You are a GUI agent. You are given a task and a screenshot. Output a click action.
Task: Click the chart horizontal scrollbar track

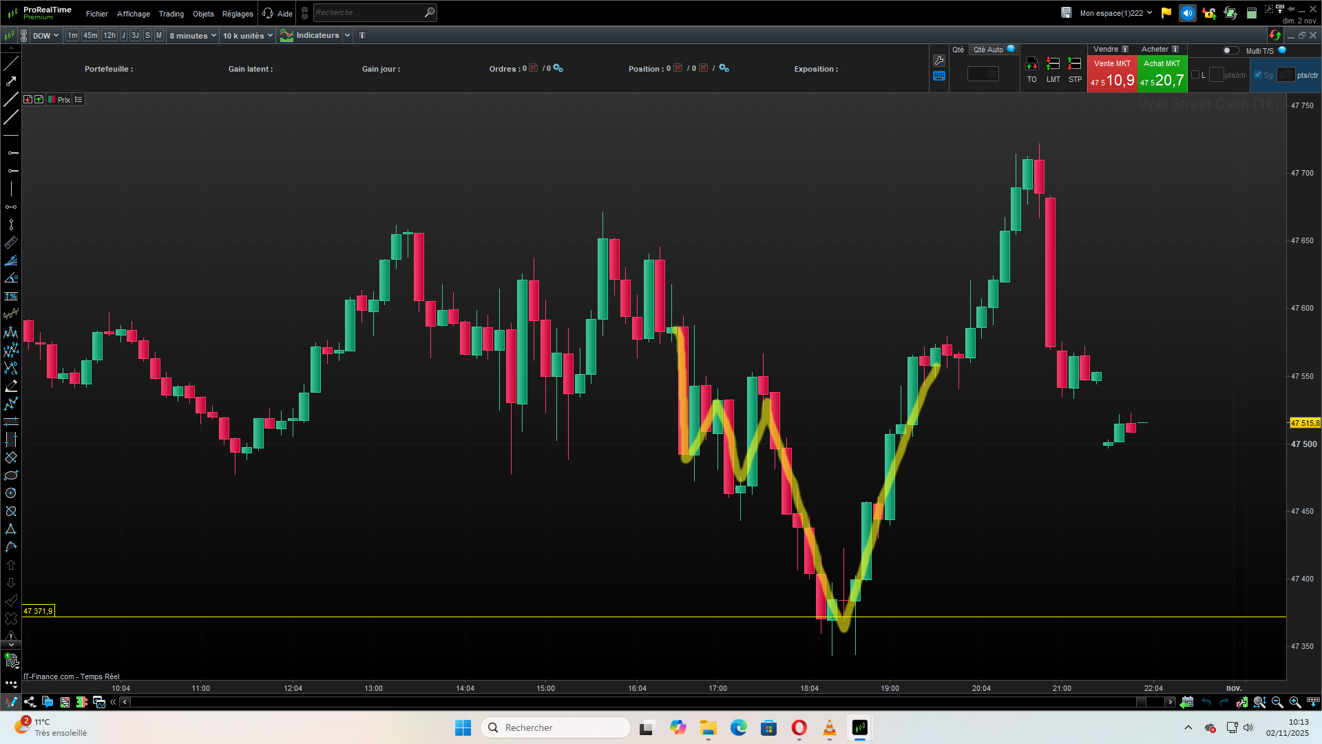point(620,702)
